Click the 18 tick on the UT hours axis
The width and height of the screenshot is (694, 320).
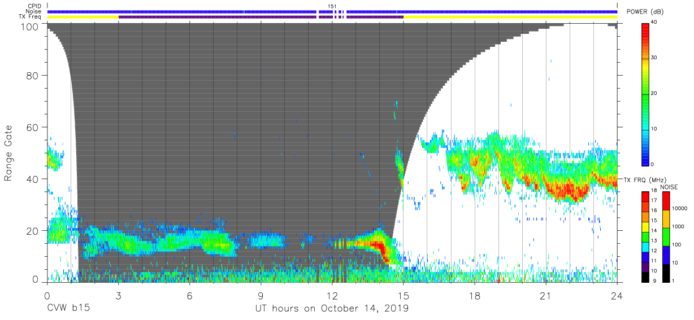[x=475, y=296]
